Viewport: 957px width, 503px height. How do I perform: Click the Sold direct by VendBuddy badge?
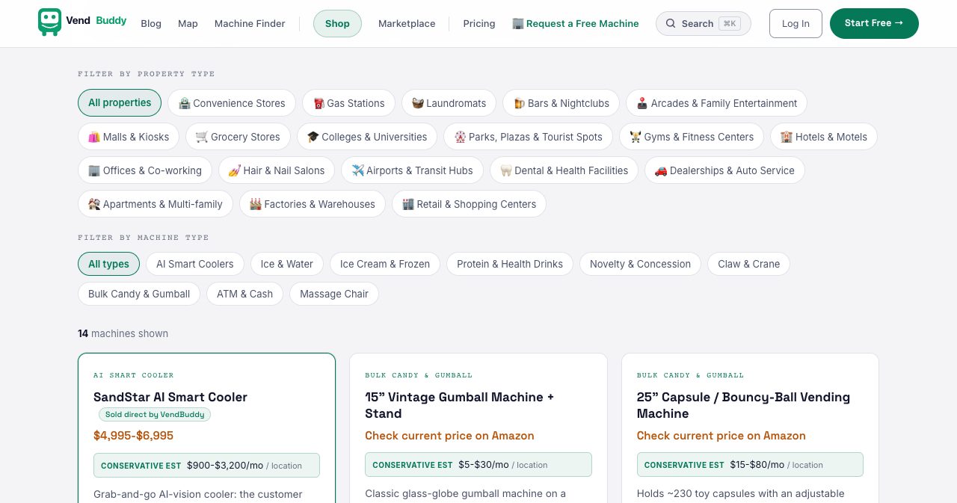[155, 414]
